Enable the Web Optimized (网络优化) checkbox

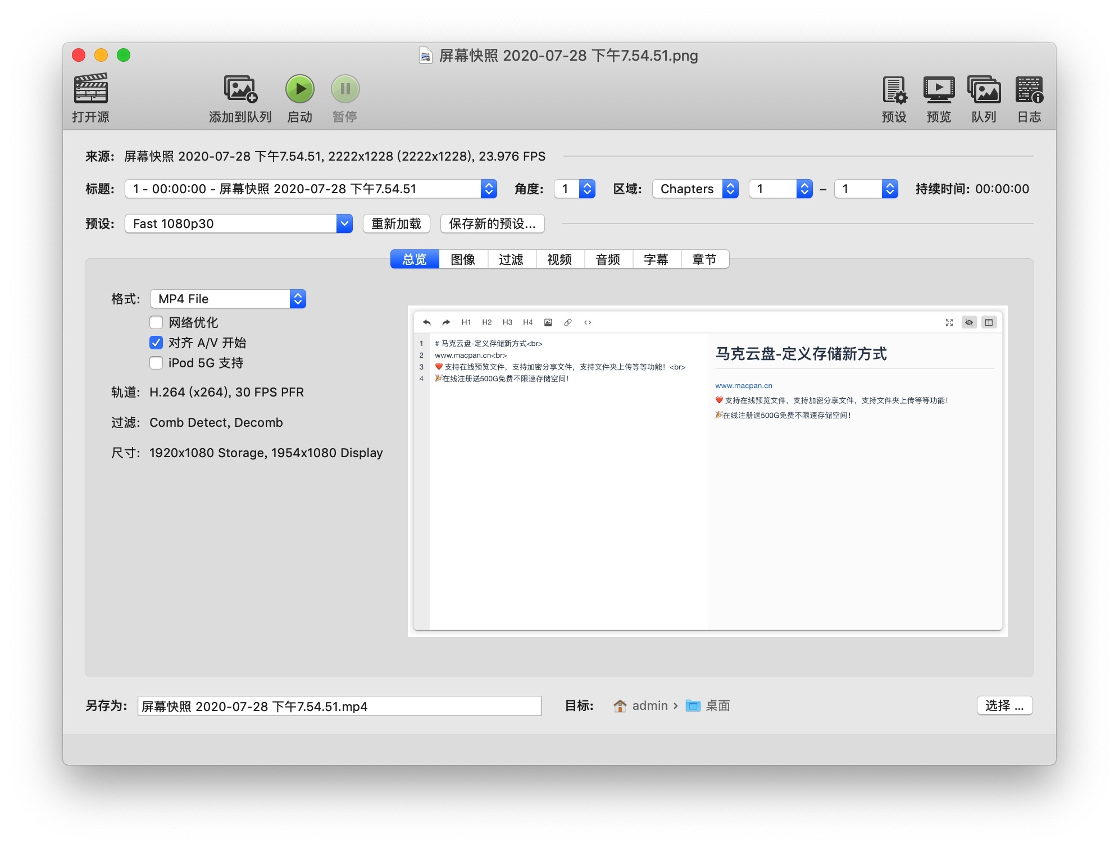coord(156,322)
